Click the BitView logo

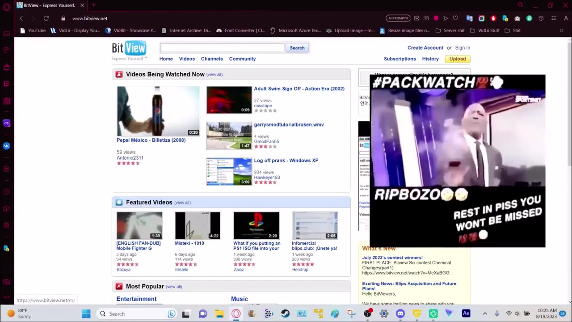(129, 51)
